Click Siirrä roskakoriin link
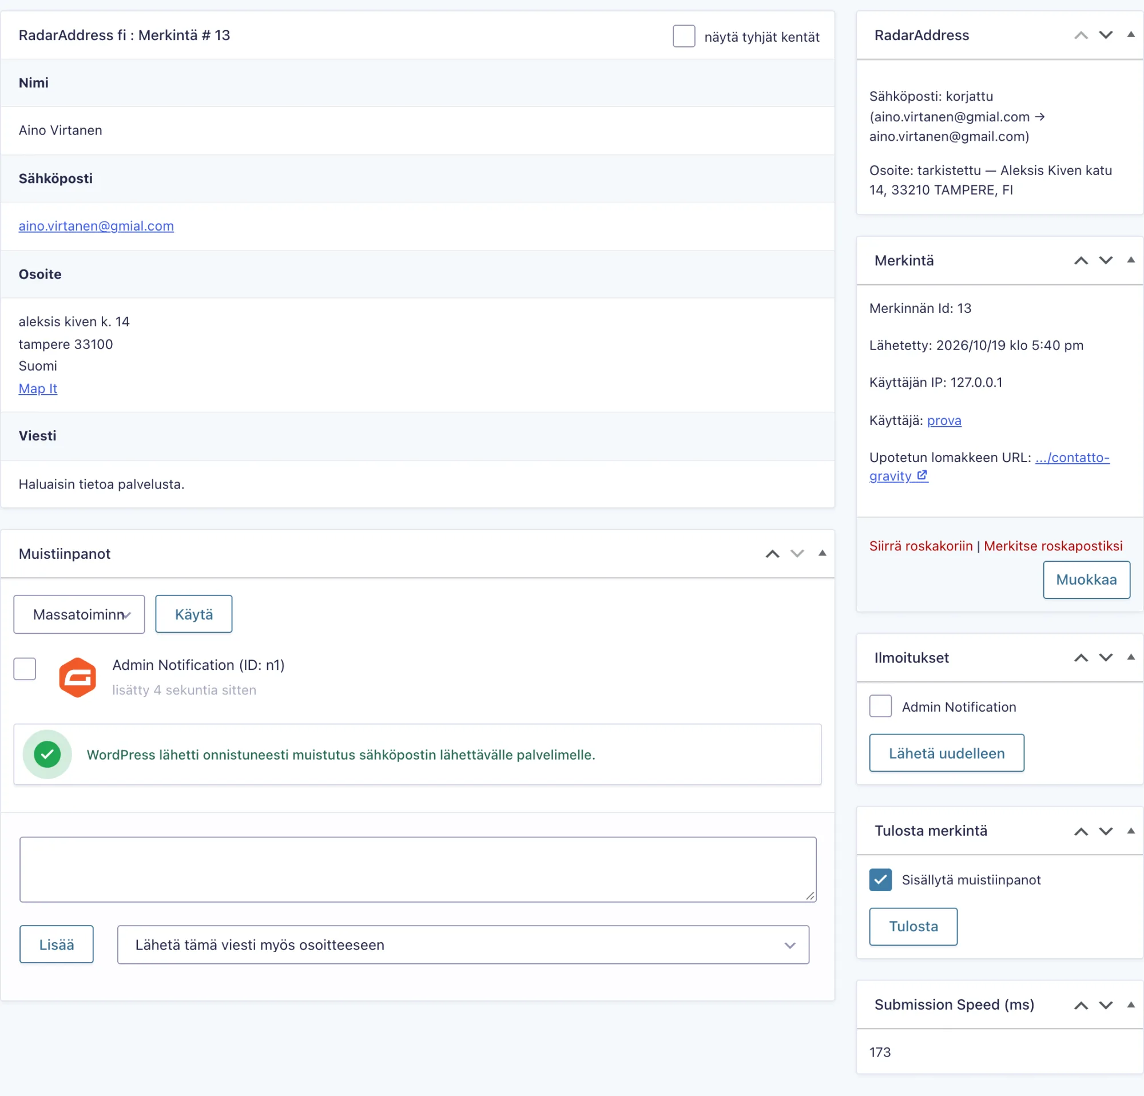 [x=920, y=546]
